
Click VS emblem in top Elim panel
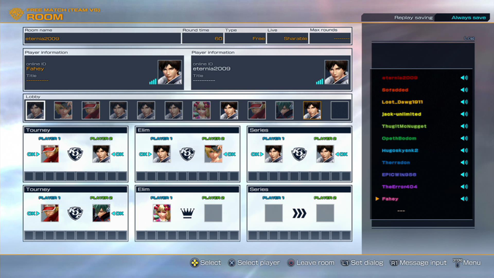[x=187, y=154]
